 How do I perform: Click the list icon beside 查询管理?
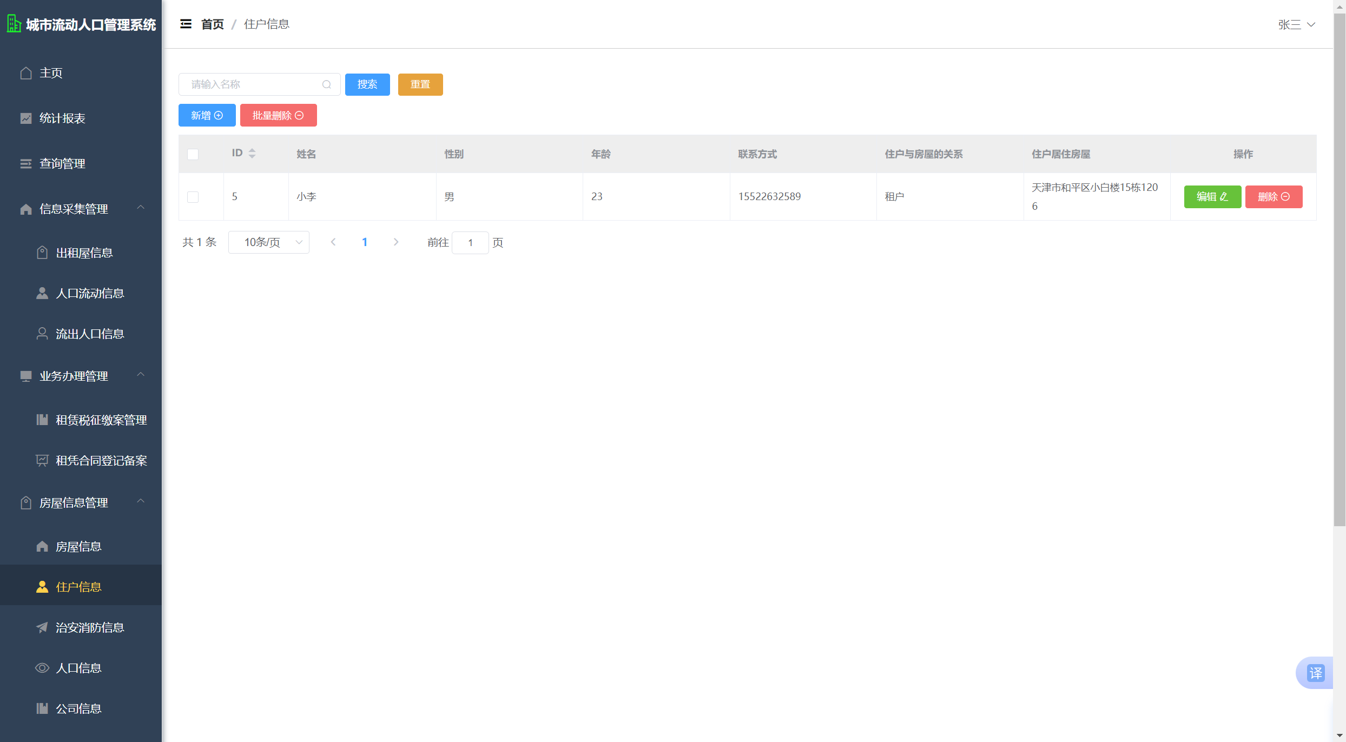pyautogui.click(x=26, y=164)
